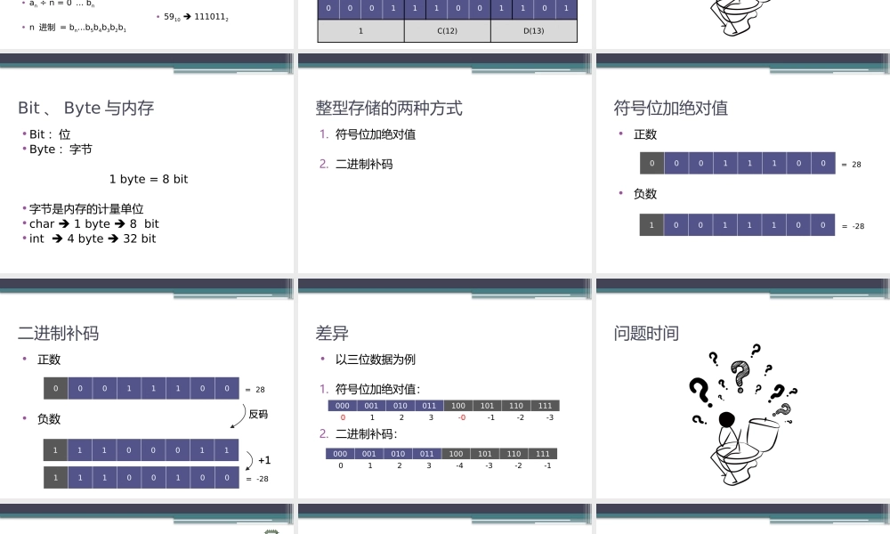Screen dimensions: 890x534
Task: Select the first sign bit showing 1 under 负数
Action: pos(651,224)
